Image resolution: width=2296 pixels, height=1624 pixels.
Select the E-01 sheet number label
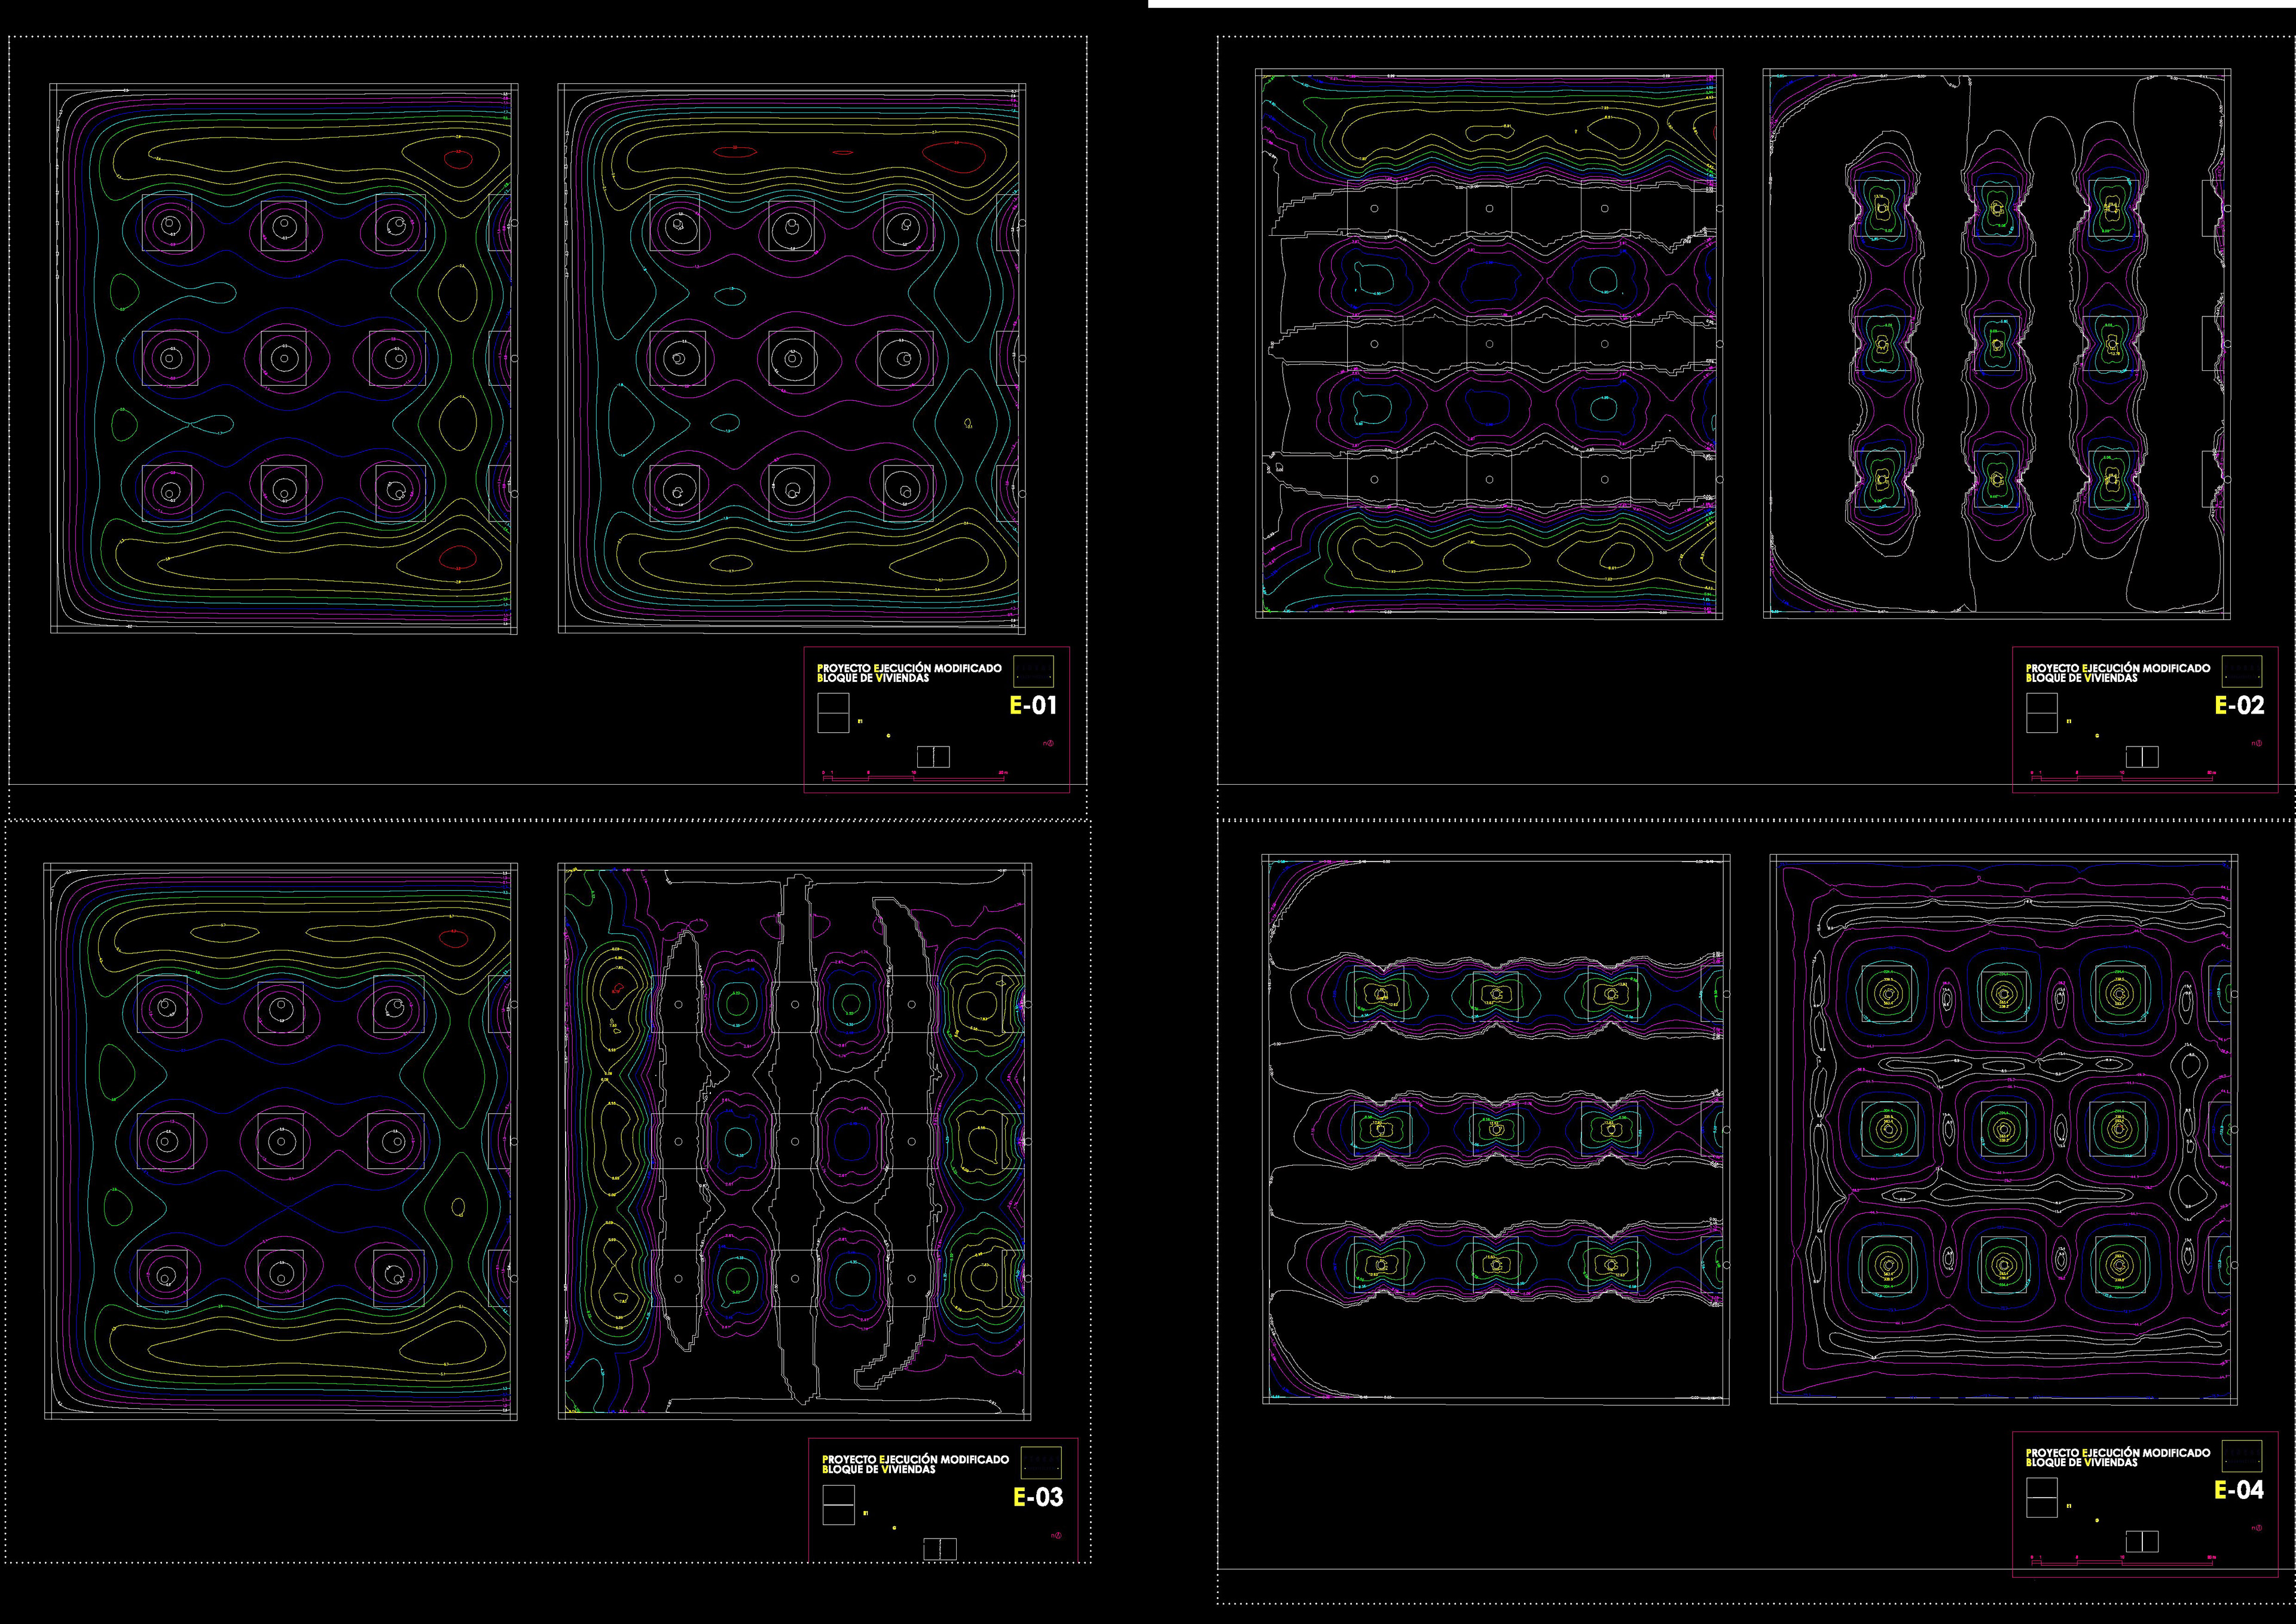[1033, 705]
